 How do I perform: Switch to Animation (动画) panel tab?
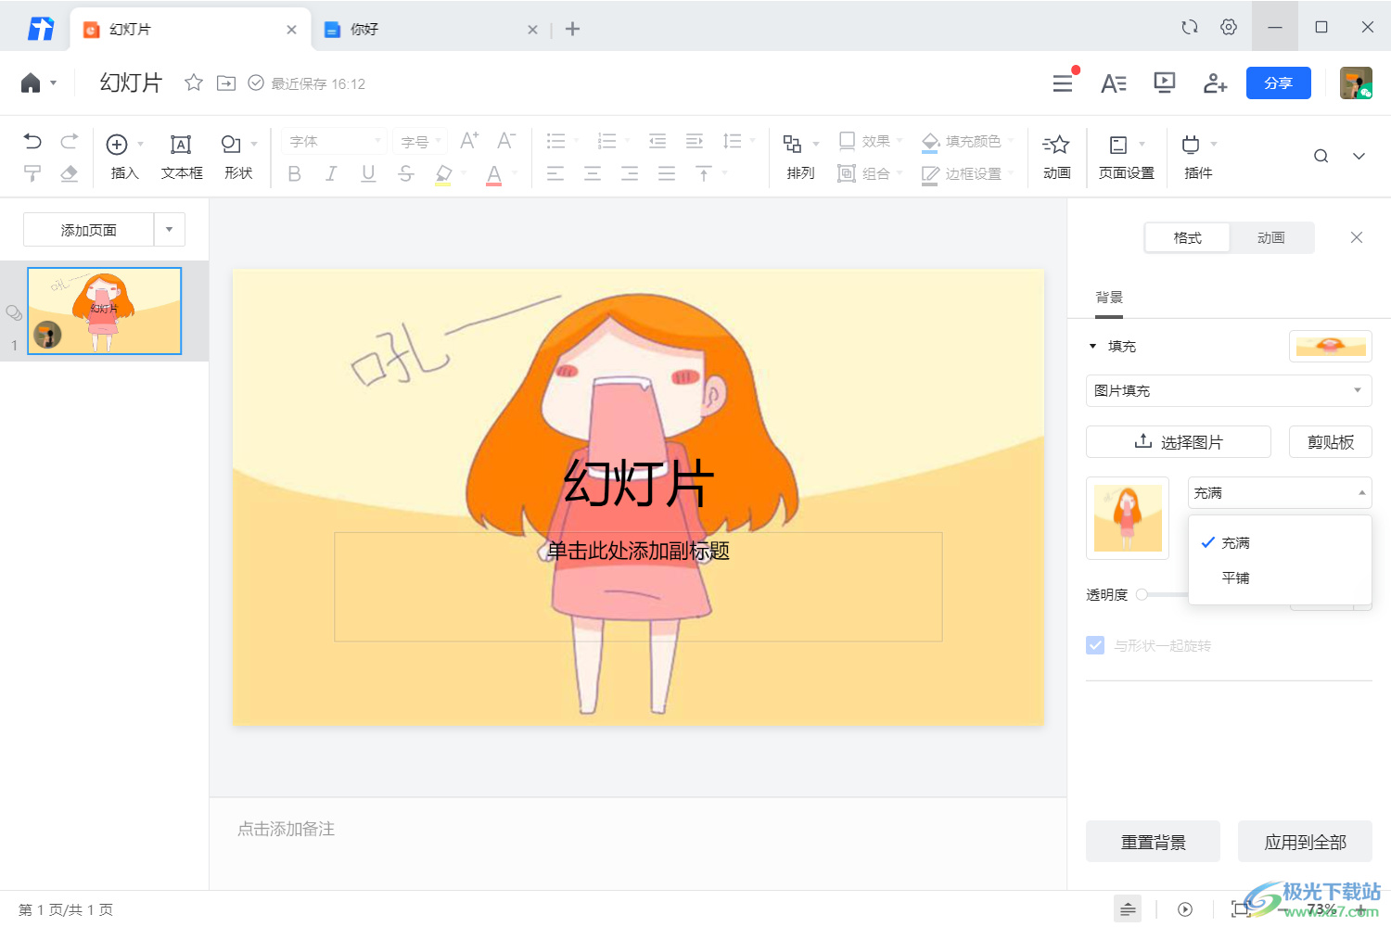click(x=1271, y=238)
